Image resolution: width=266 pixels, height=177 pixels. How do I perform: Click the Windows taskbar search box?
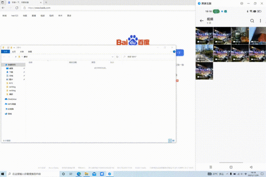[33, 174]
